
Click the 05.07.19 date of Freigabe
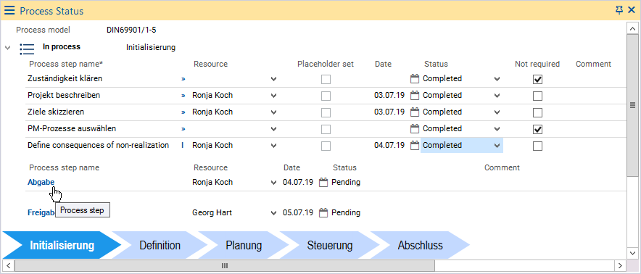pyautogui.click(x=298, y=212)
